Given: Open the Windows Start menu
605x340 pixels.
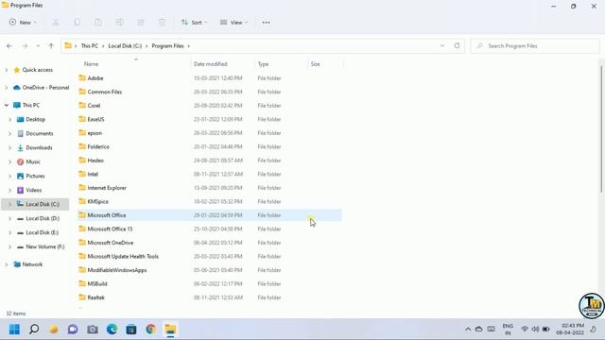Looking at the screenshot, I should [14, 329].
